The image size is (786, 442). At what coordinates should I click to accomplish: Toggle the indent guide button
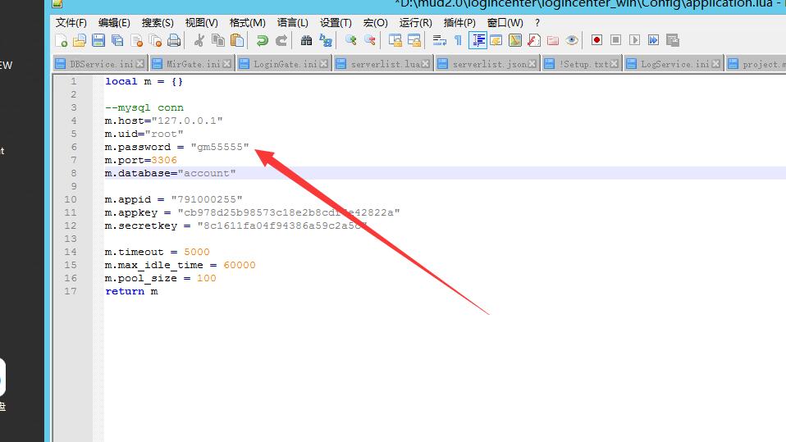(x=478, y=40)
